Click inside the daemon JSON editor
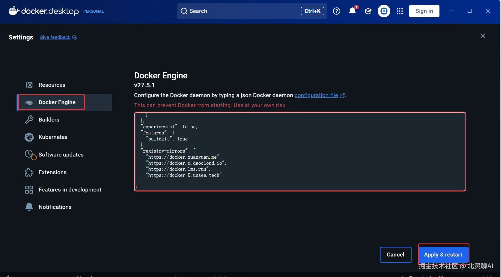The image size is (501, 277). point(300,152)
